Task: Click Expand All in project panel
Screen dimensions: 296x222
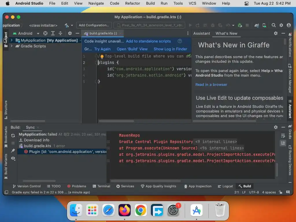Action: tap(53, 34)
